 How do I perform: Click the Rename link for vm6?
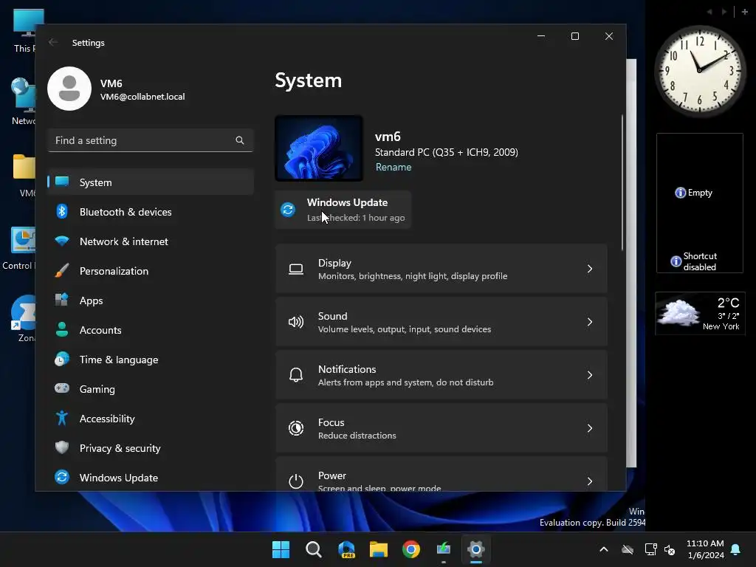tap(394, 168)
